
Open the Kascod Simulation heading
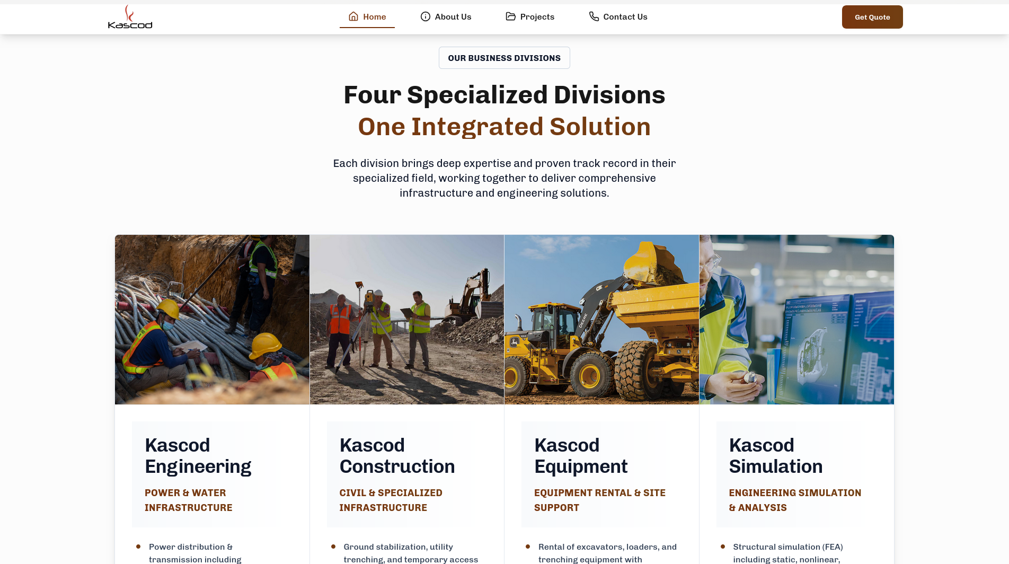click(775, 455)
